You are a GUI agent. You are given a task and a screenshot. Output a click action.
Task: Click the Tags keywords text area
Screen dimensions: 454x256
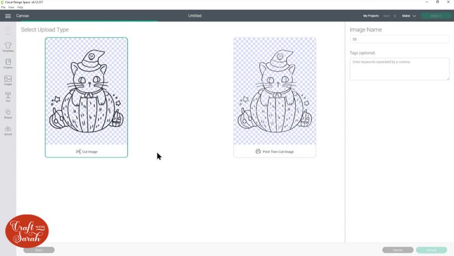point(399,69)
